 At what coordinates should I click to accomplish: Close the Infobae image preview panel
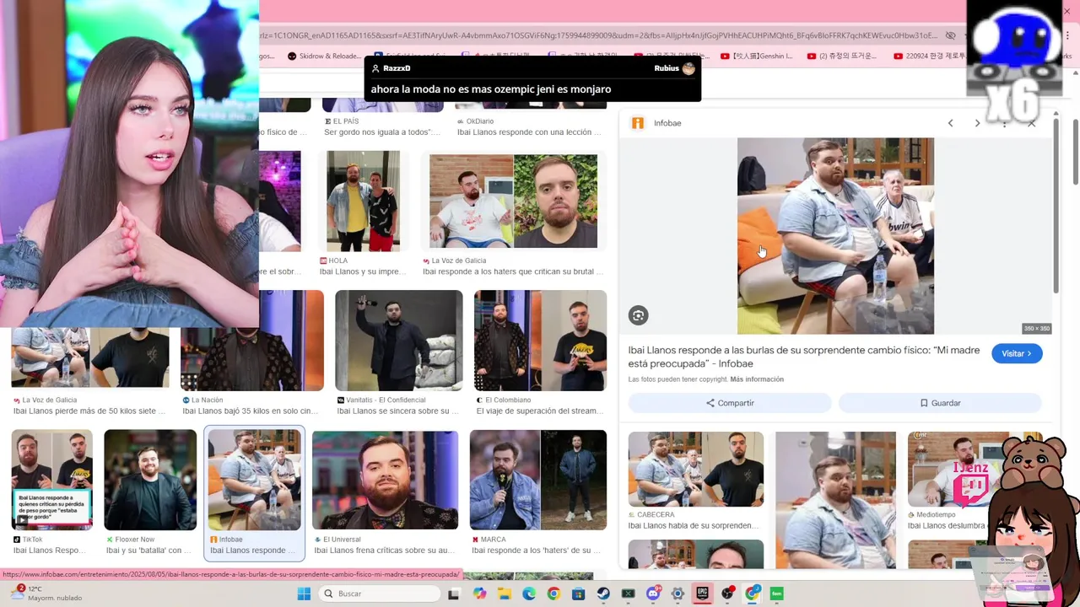(x=1031, y=123)
